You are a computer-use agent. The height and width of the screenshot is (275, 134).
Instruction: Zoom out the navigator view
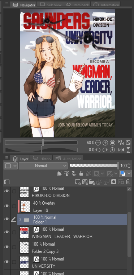98,143
